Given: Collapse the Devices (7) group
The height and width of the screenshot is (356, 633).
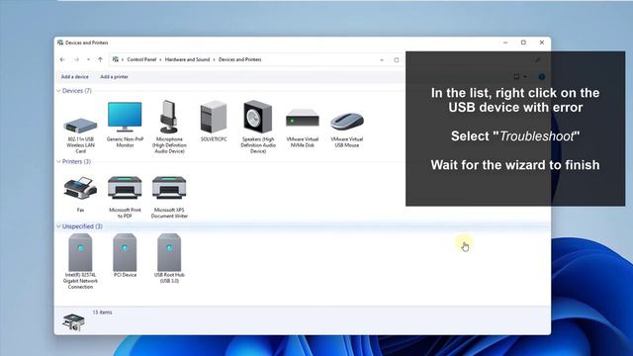Looking at the screenshot, I should tap(58, 91).
